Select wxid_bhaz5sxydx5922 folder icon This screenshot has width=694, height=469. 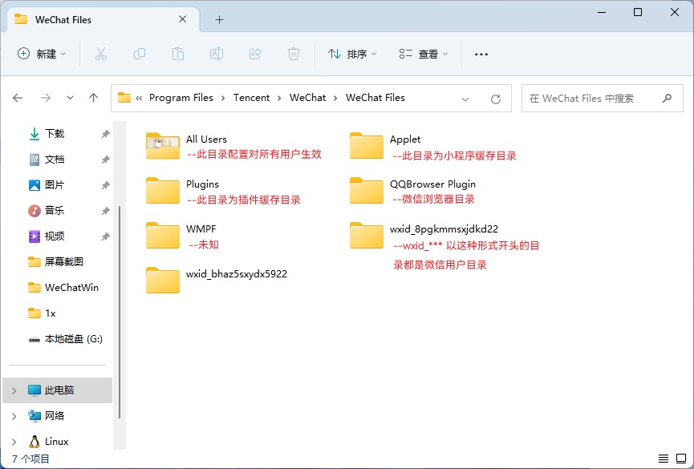coord(163,280)
